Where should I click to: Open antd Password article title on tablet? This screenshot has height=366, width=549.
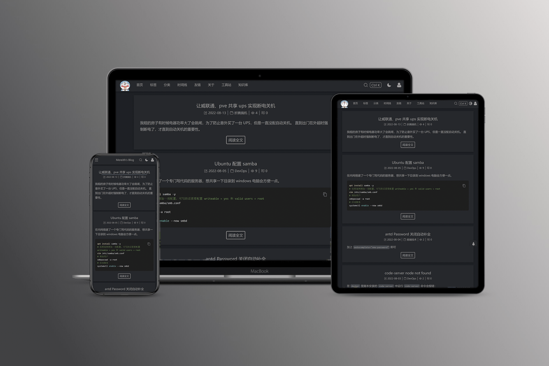[x=408, y=234]
